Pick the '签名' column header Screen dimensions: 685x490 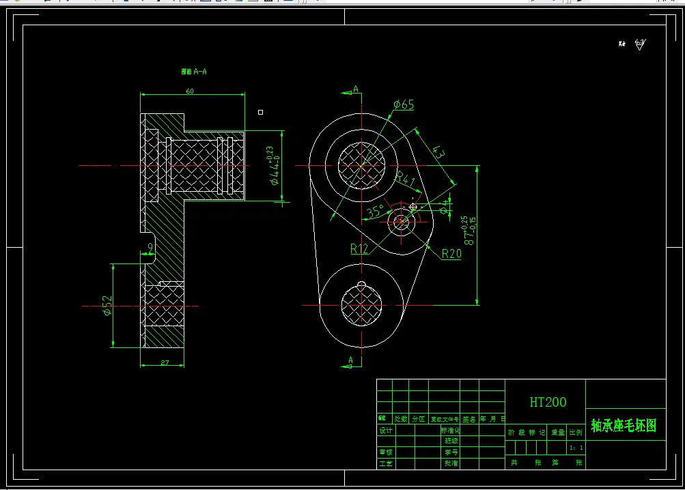point(469,419)
